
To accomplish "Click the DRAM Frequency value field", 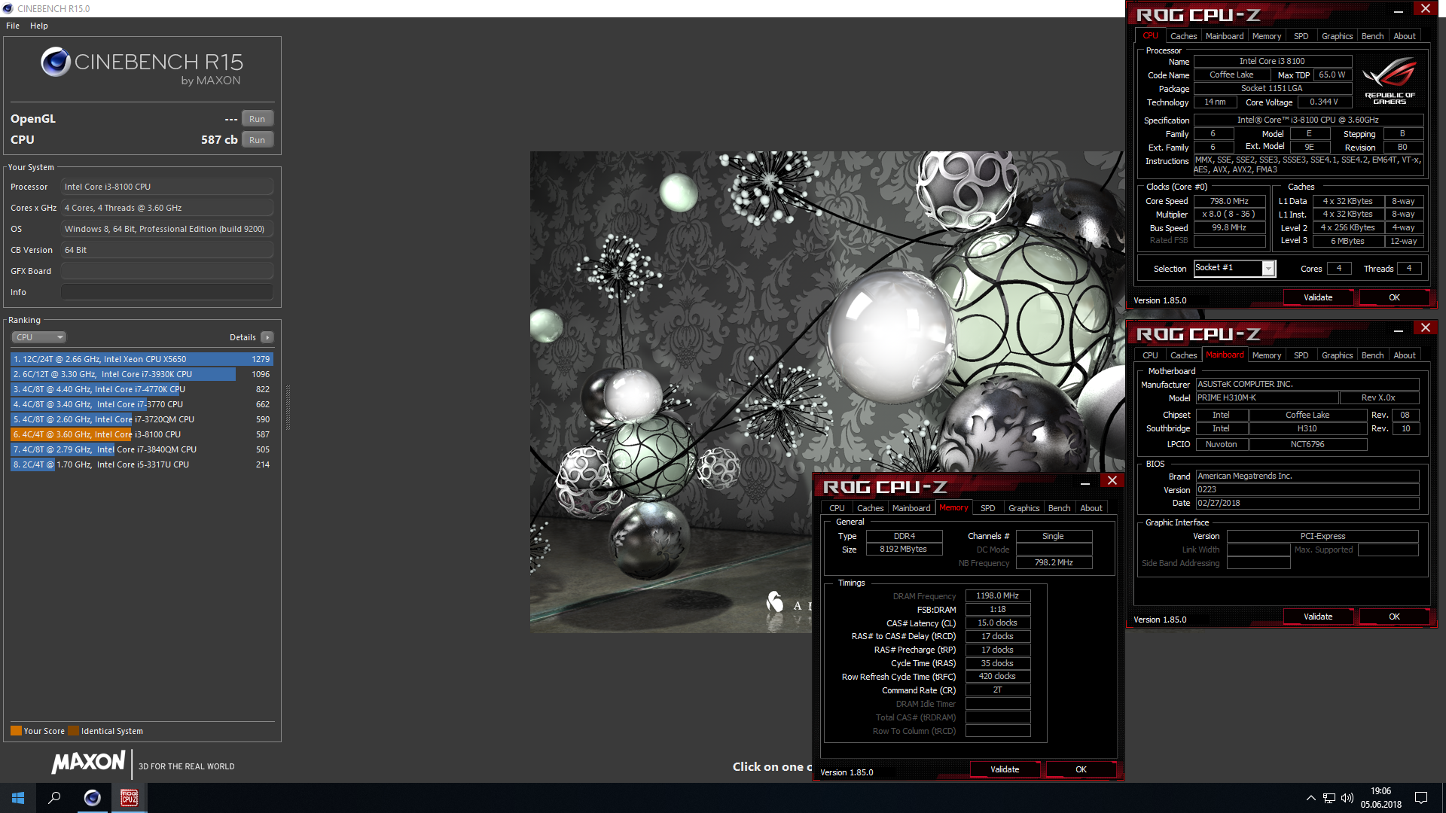I will [x=997, y=596].
